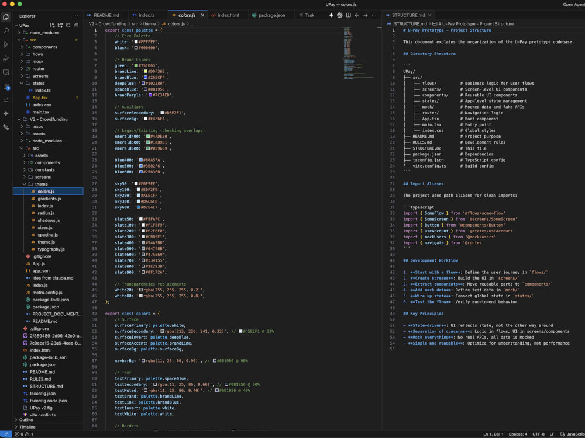Click 'Spaces: 4' indentation in status bar

point(518,434)
